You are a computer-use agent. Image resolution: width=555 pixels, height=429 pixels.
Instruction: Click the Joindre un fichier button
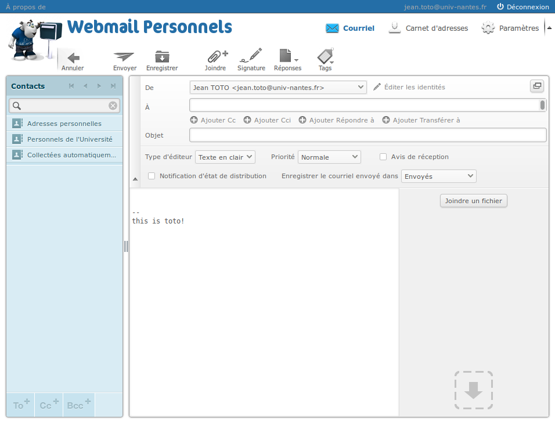tap(474, 201)
